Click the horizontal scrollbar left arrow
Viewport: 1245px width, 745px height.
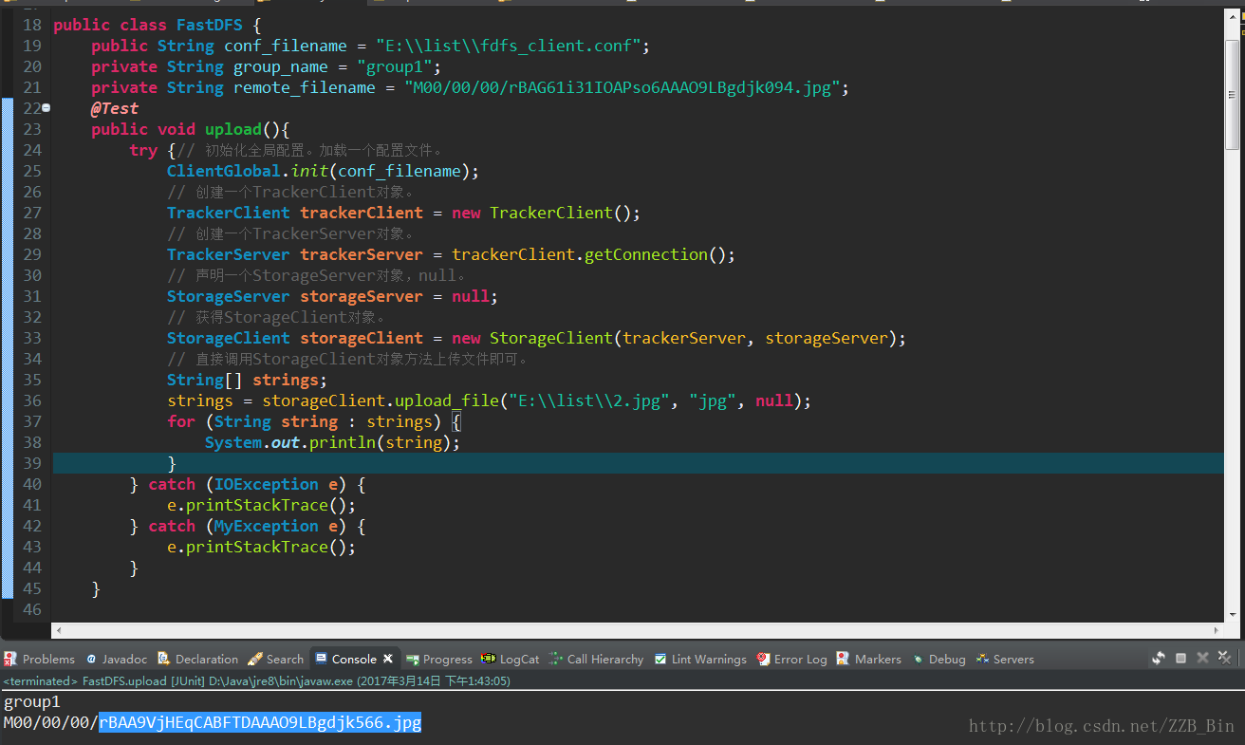tap(59, 630)
